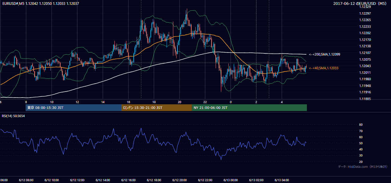The image size is (391, 183).
Task: Click hour tick '12' under the price chart
Action: tap(77, 102)
